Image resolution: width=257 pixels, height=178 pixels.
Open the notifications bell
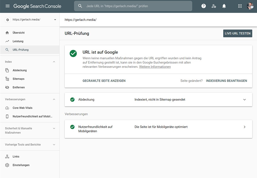224,6
